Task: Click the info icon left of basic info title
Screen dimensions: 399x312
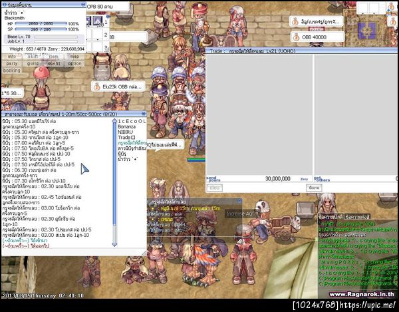Action: click(x=5, y=5)
